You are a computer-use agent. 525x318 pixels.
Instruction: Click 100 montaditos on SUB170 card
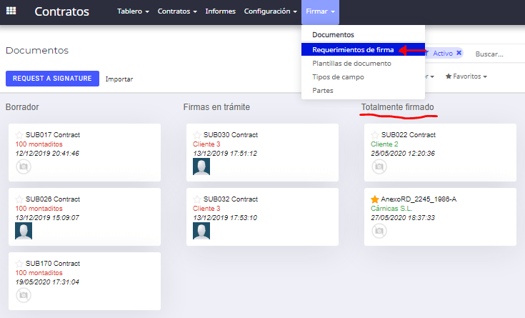39,273
